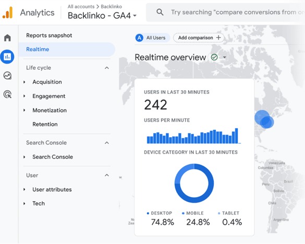
Task: Open Advertising section icon
Action: (7, 94)
